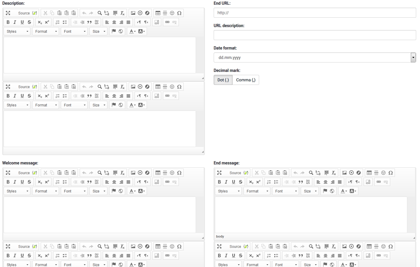Viewport: 420px width, 267px height.
Task: Insert table in upper End message editor
Action: point(369,173)
